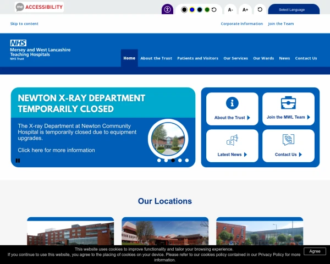Increase text size with A+ button

[x=245, y=10]
